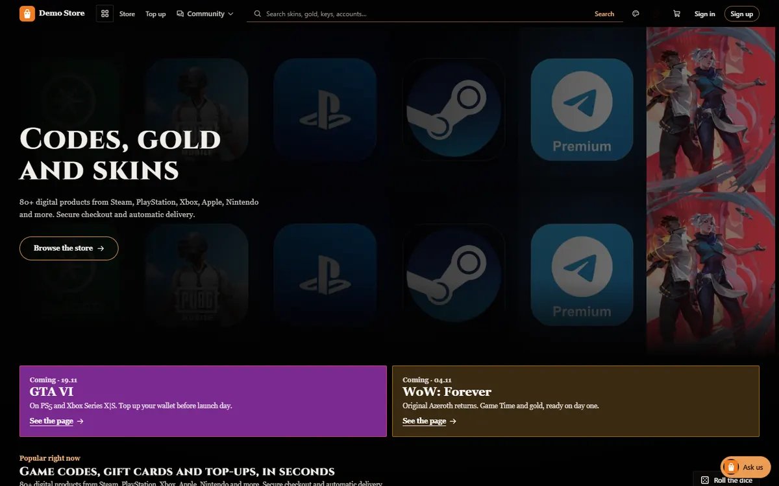Click the WoW: Forever banner title

click(x=447, y=391)
